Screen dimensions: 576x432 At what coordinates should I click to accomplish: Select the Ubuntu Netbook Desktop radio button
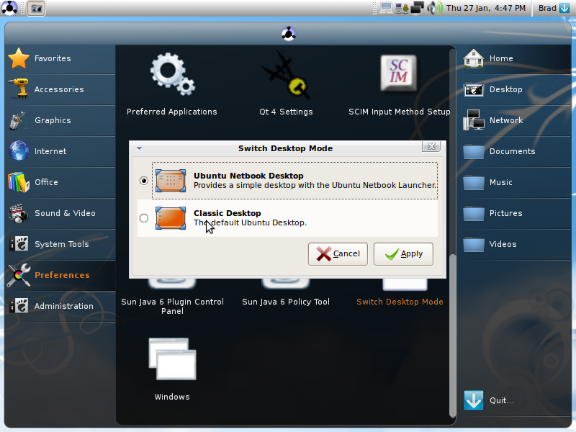[x=143, y=181]
